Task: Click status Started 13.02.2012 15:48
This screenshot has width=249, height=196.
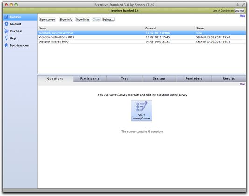Action: click(x=213, y=37)
